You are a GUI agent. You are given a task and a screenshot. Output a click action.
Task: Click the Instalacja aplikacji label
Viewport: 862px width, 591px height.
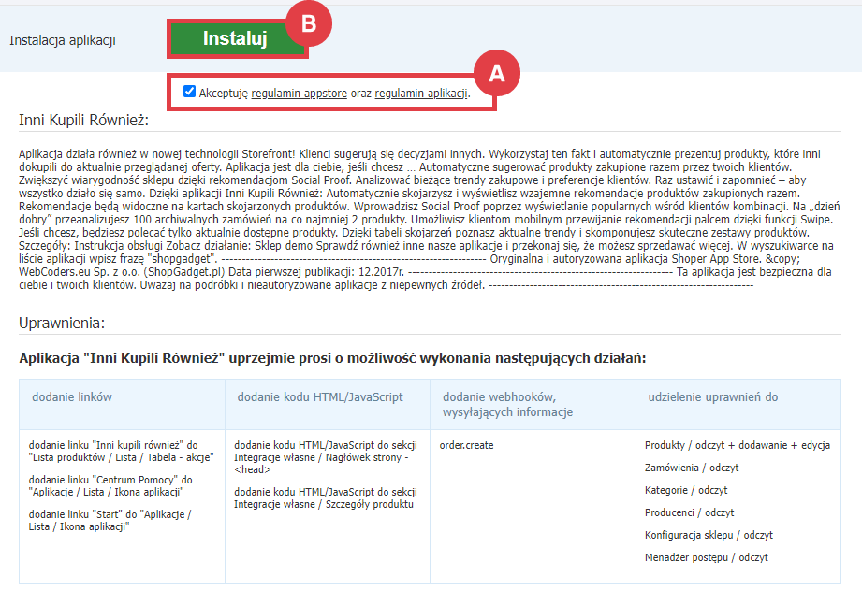pyautogui.click(x=63, y=40)
